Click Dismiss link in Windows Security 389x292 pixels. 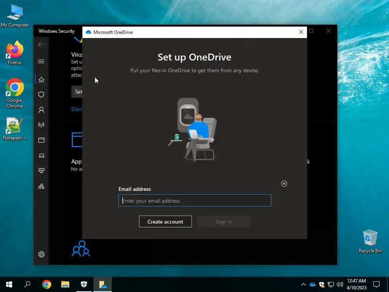[77, 109]
